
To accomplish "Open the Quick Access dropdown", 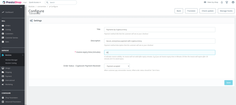I will point(35,2).
